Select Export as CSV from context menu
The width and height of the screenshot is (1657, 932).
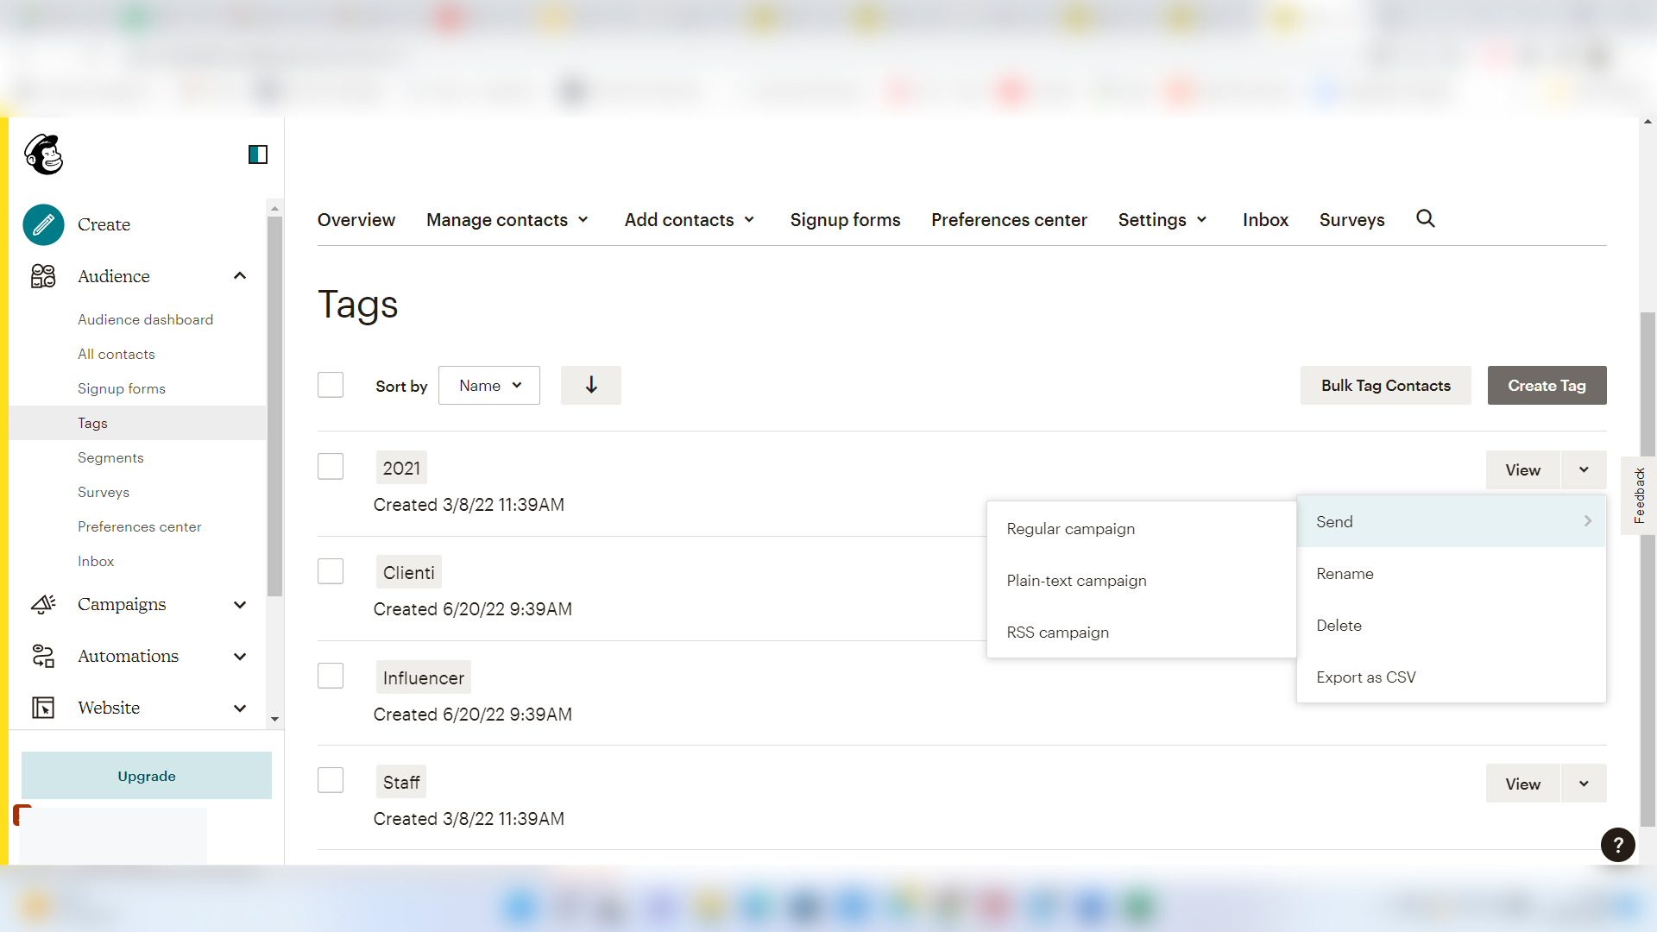click(1367, 676)
